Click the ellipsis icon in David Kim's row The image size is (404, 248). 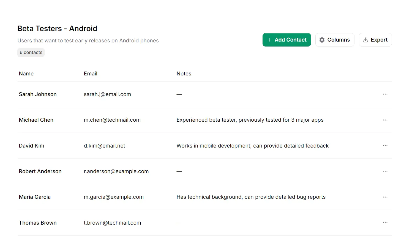[x=385, y=146]
